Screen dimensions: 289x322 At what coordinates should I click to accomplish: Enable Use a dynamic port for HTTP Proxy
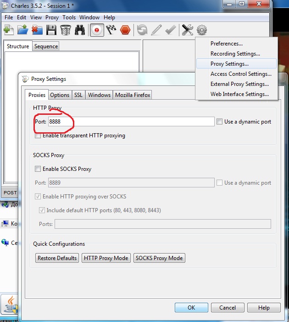pos(219,122)
